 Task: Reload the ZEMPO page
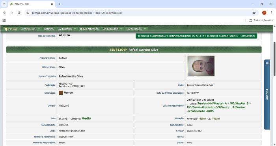click(19, 13)
